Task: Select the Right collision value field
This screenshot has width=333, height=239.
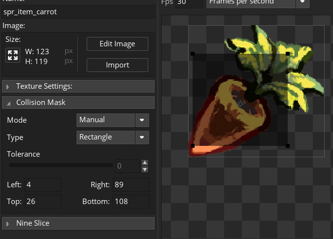Action: [131, 185]
